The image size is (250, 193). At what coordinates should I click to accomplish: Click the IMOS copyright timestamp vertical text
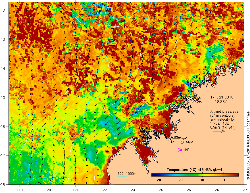(248, 146)
